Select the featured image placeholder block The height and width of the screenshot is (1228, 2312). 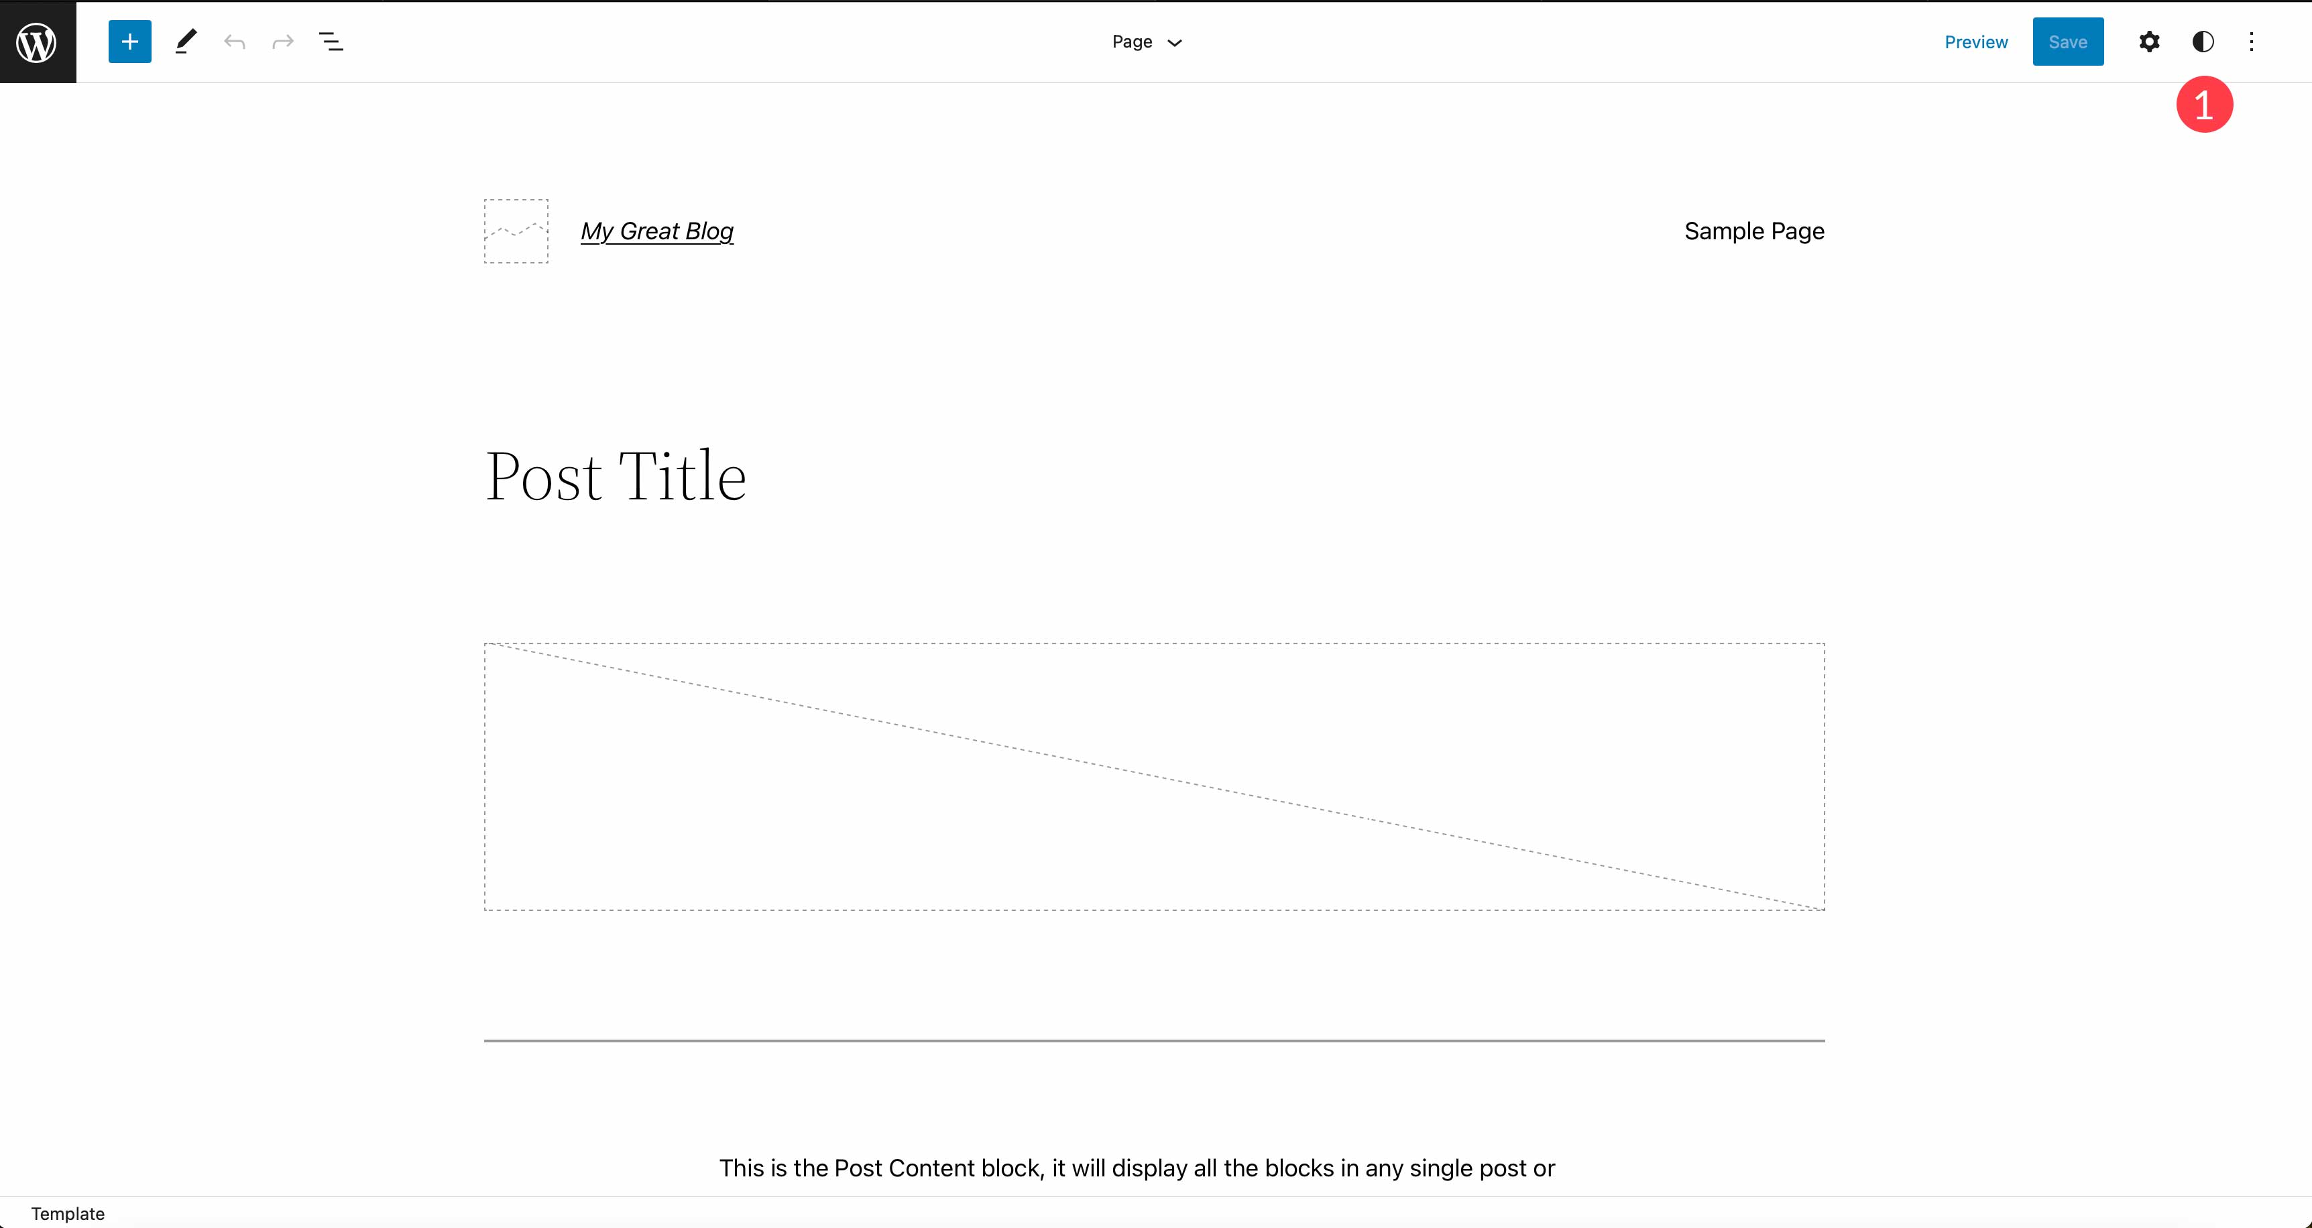1154,777
